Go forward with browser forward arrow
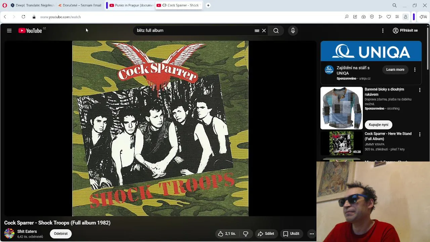 pos(14,17)
